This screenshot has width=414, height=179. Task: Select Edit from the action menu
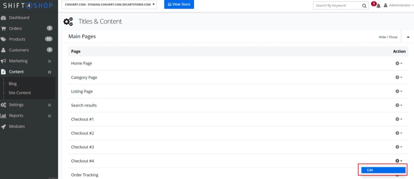[x=383, y=170]
